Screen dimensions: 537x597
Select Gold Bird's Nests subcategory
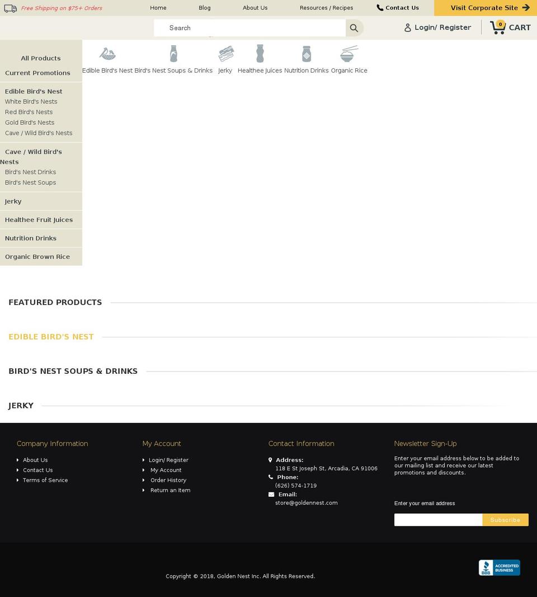pyautogui.click(x=29, y=123)
